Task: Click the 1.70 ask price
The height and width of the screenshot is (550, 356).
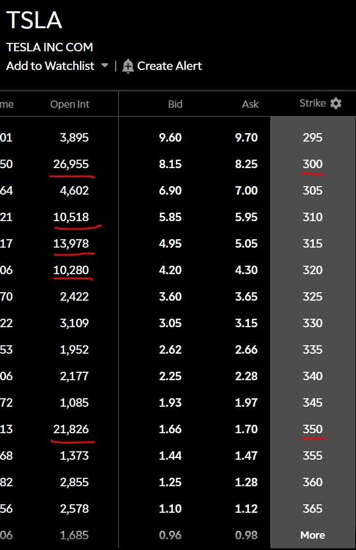Action: (x=246, y=429)
